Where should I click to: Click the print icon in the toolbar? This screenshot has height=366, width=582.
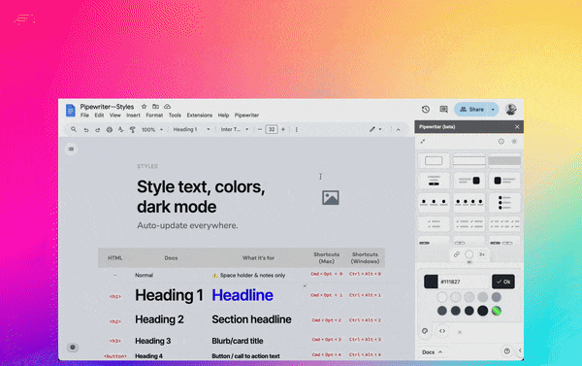tap(109, 130)
